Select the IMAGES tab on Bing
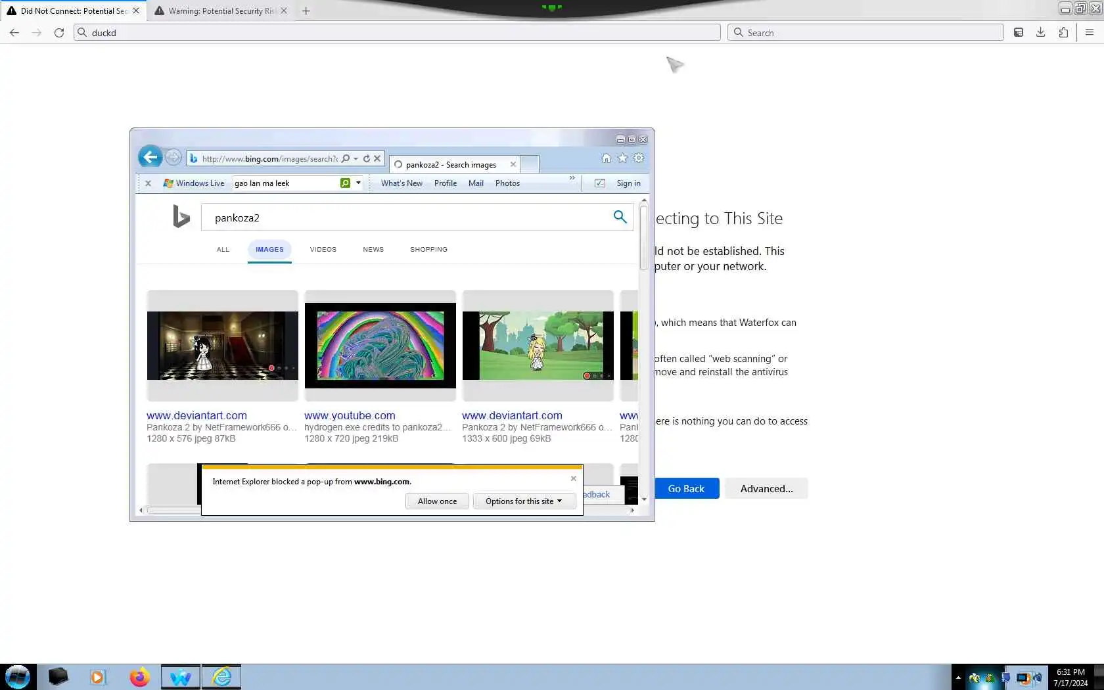 [269, 250]
